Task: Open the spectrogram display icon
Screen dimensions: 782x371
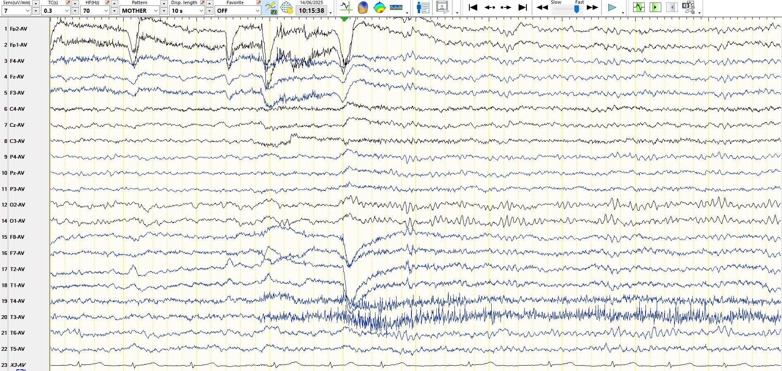Action: (x=396, y=7)
